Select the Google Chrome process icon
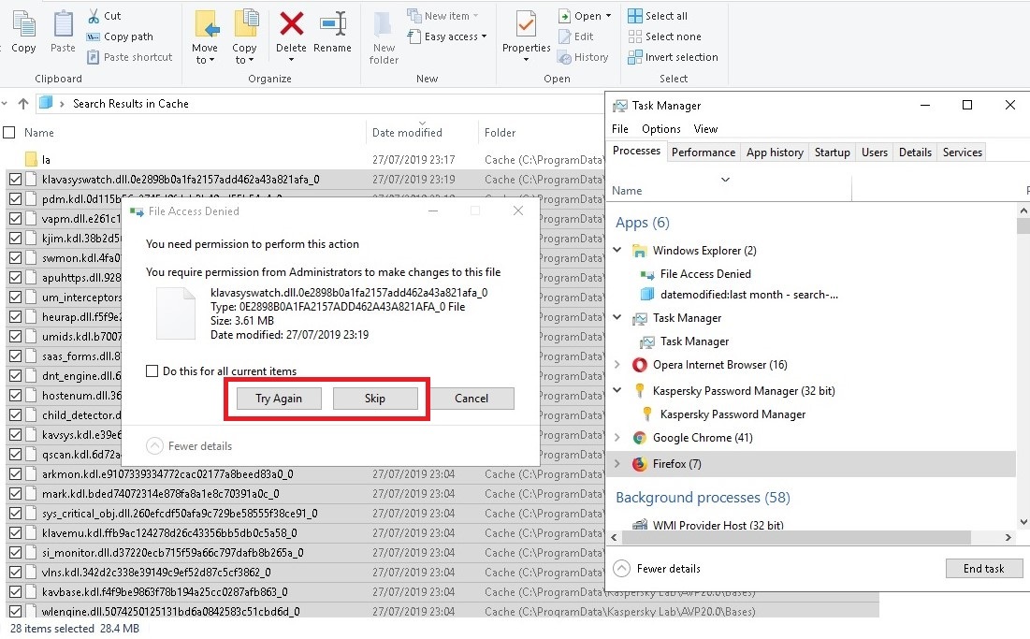This screenshot has height=639, width=1030. (x=639, y=438)
